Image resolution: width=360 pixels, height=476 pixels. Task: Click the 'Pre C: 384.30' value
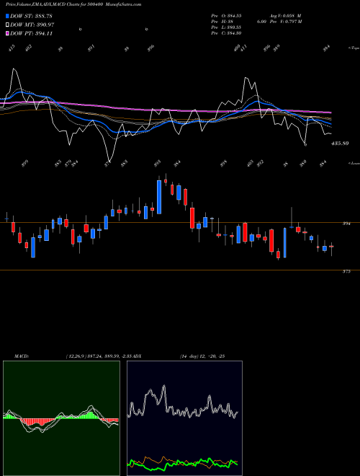point(226,33)
